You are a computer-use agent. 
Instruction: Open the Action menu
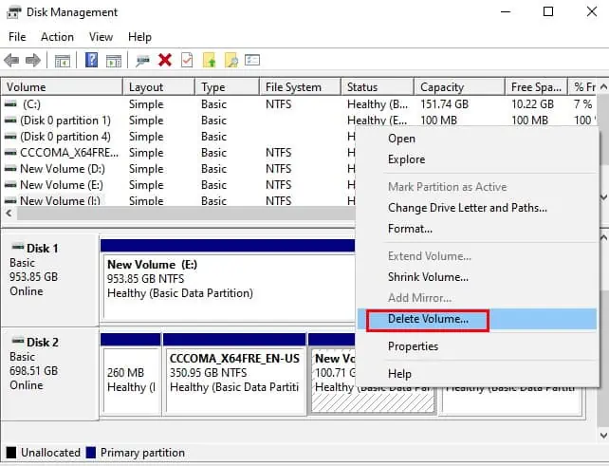(57, 37)
